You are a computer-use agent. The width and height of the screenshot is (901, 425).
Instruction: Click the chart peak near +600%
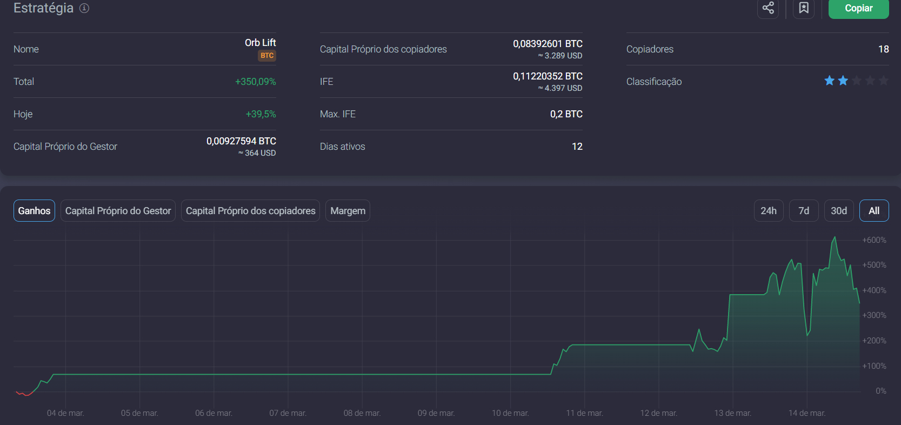tap(835, 237)
